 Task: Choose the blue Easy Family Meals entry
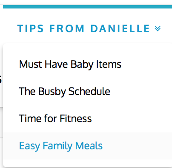click(x=61, y=146)
